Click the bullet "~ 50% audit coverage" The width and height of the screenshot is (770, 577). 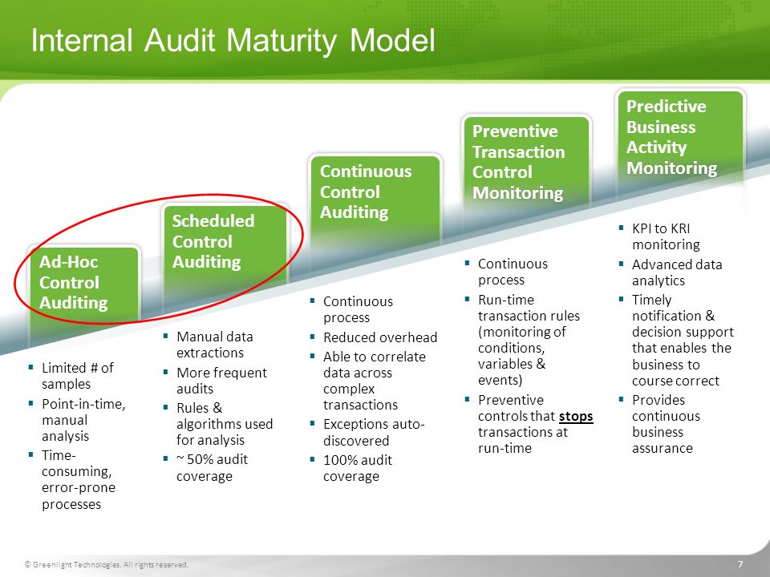point(212,467)
